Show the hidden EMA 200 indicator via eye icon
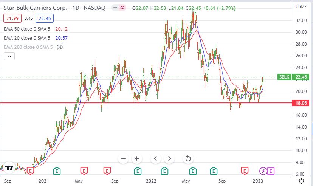 coord(60,47)
